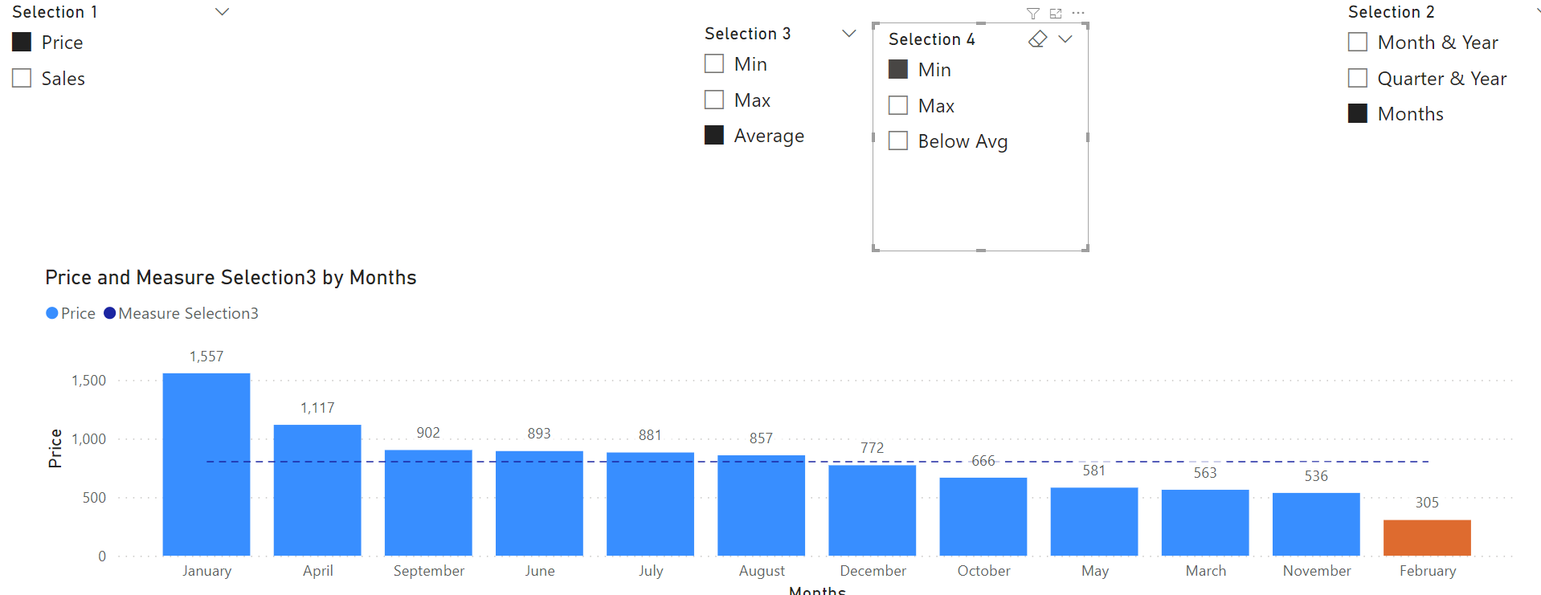Open Selection 3 slicer chevron
This screenshot has height=595, width=1541.
pyautogui.click(x=848, y=33)
